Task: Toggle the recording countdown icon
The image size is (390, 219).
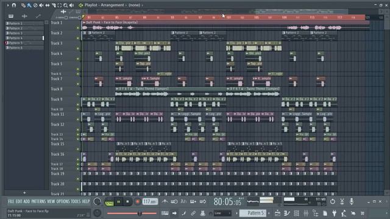Action: pyautogui.click(x=183, y=201)
